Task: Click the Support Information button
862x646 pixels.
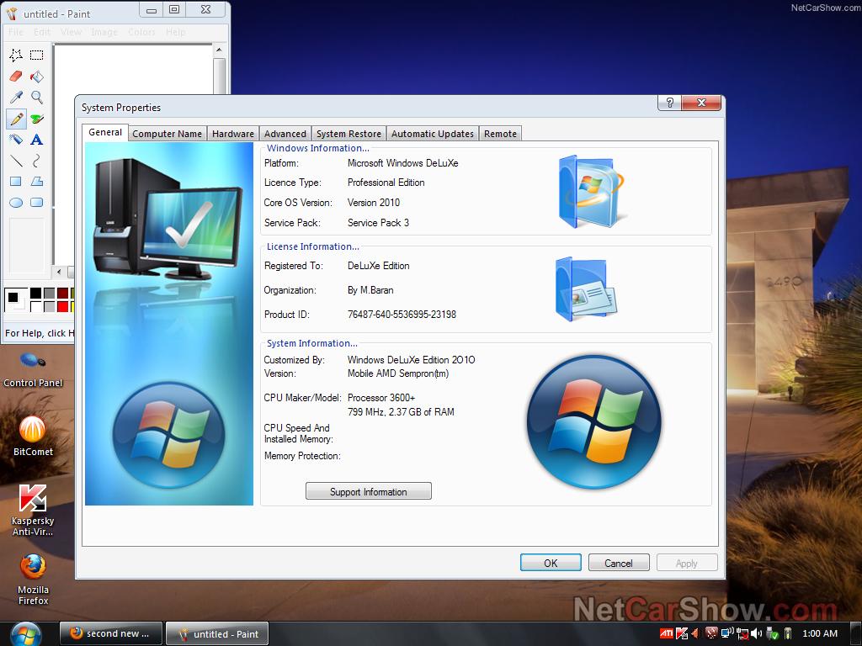Action: pos(368,492)
